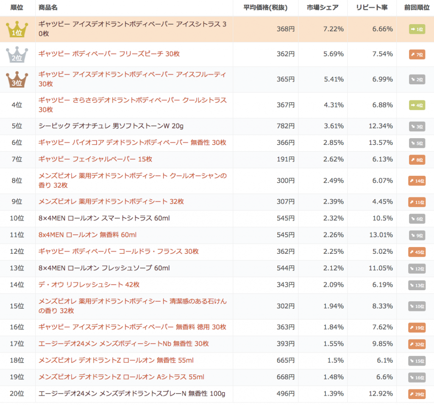Click the gray 12位 previous-rank badge
This screenshot has height=405, width=434.
(417, 268)
